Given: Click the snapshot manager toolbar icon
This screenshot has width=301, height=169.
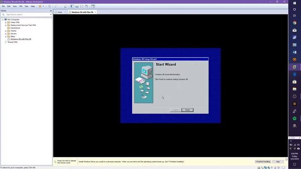Looking at the screenshot, I should tap(66, 6).
